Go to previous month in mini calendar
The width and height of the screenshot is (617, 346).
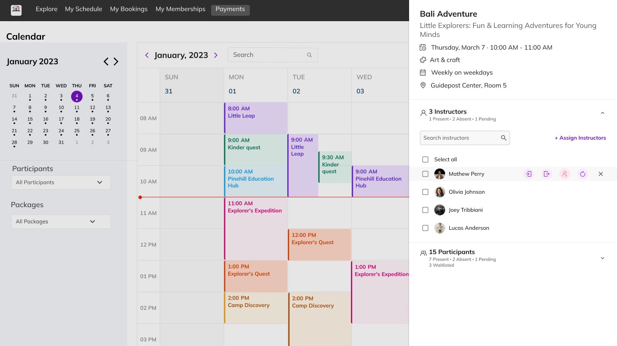[x=106, y=62]
